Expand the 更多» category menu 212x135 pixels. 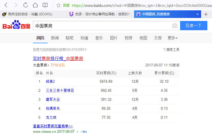click(x=172, y=38)
